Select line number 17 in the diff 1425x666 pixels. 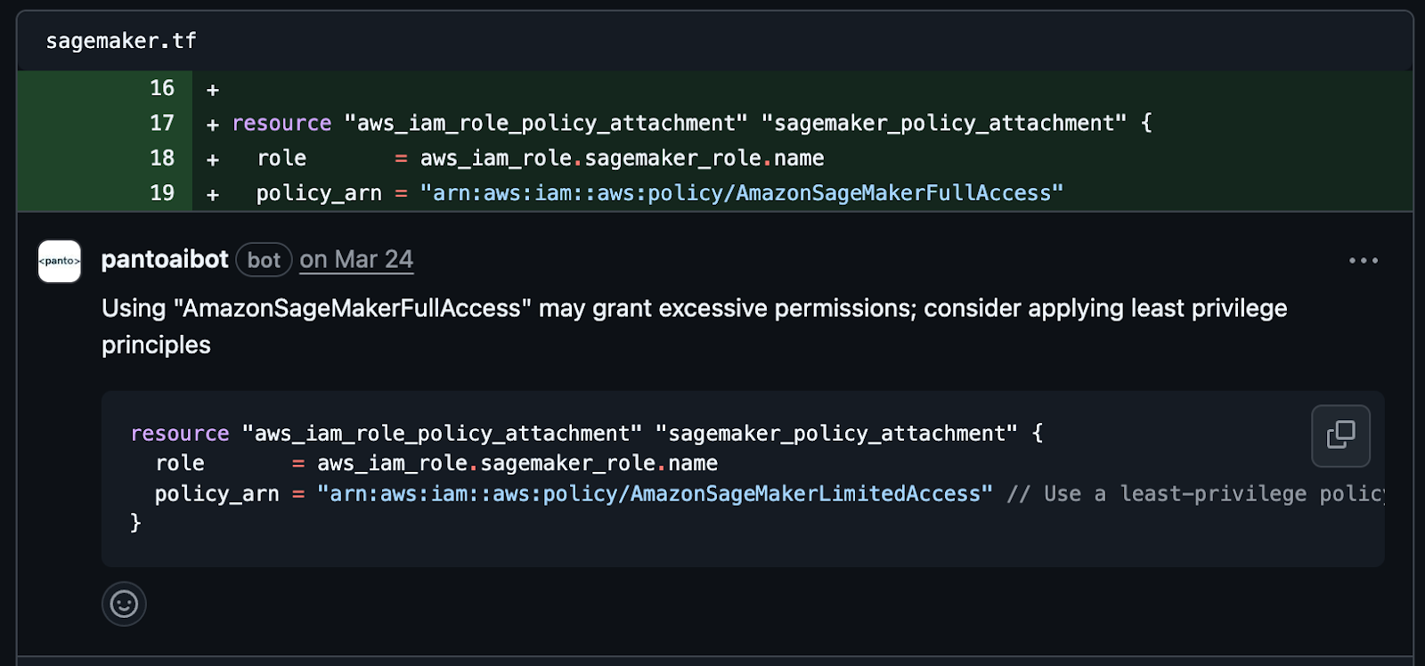pyautogui.click(x=162, y=123)
